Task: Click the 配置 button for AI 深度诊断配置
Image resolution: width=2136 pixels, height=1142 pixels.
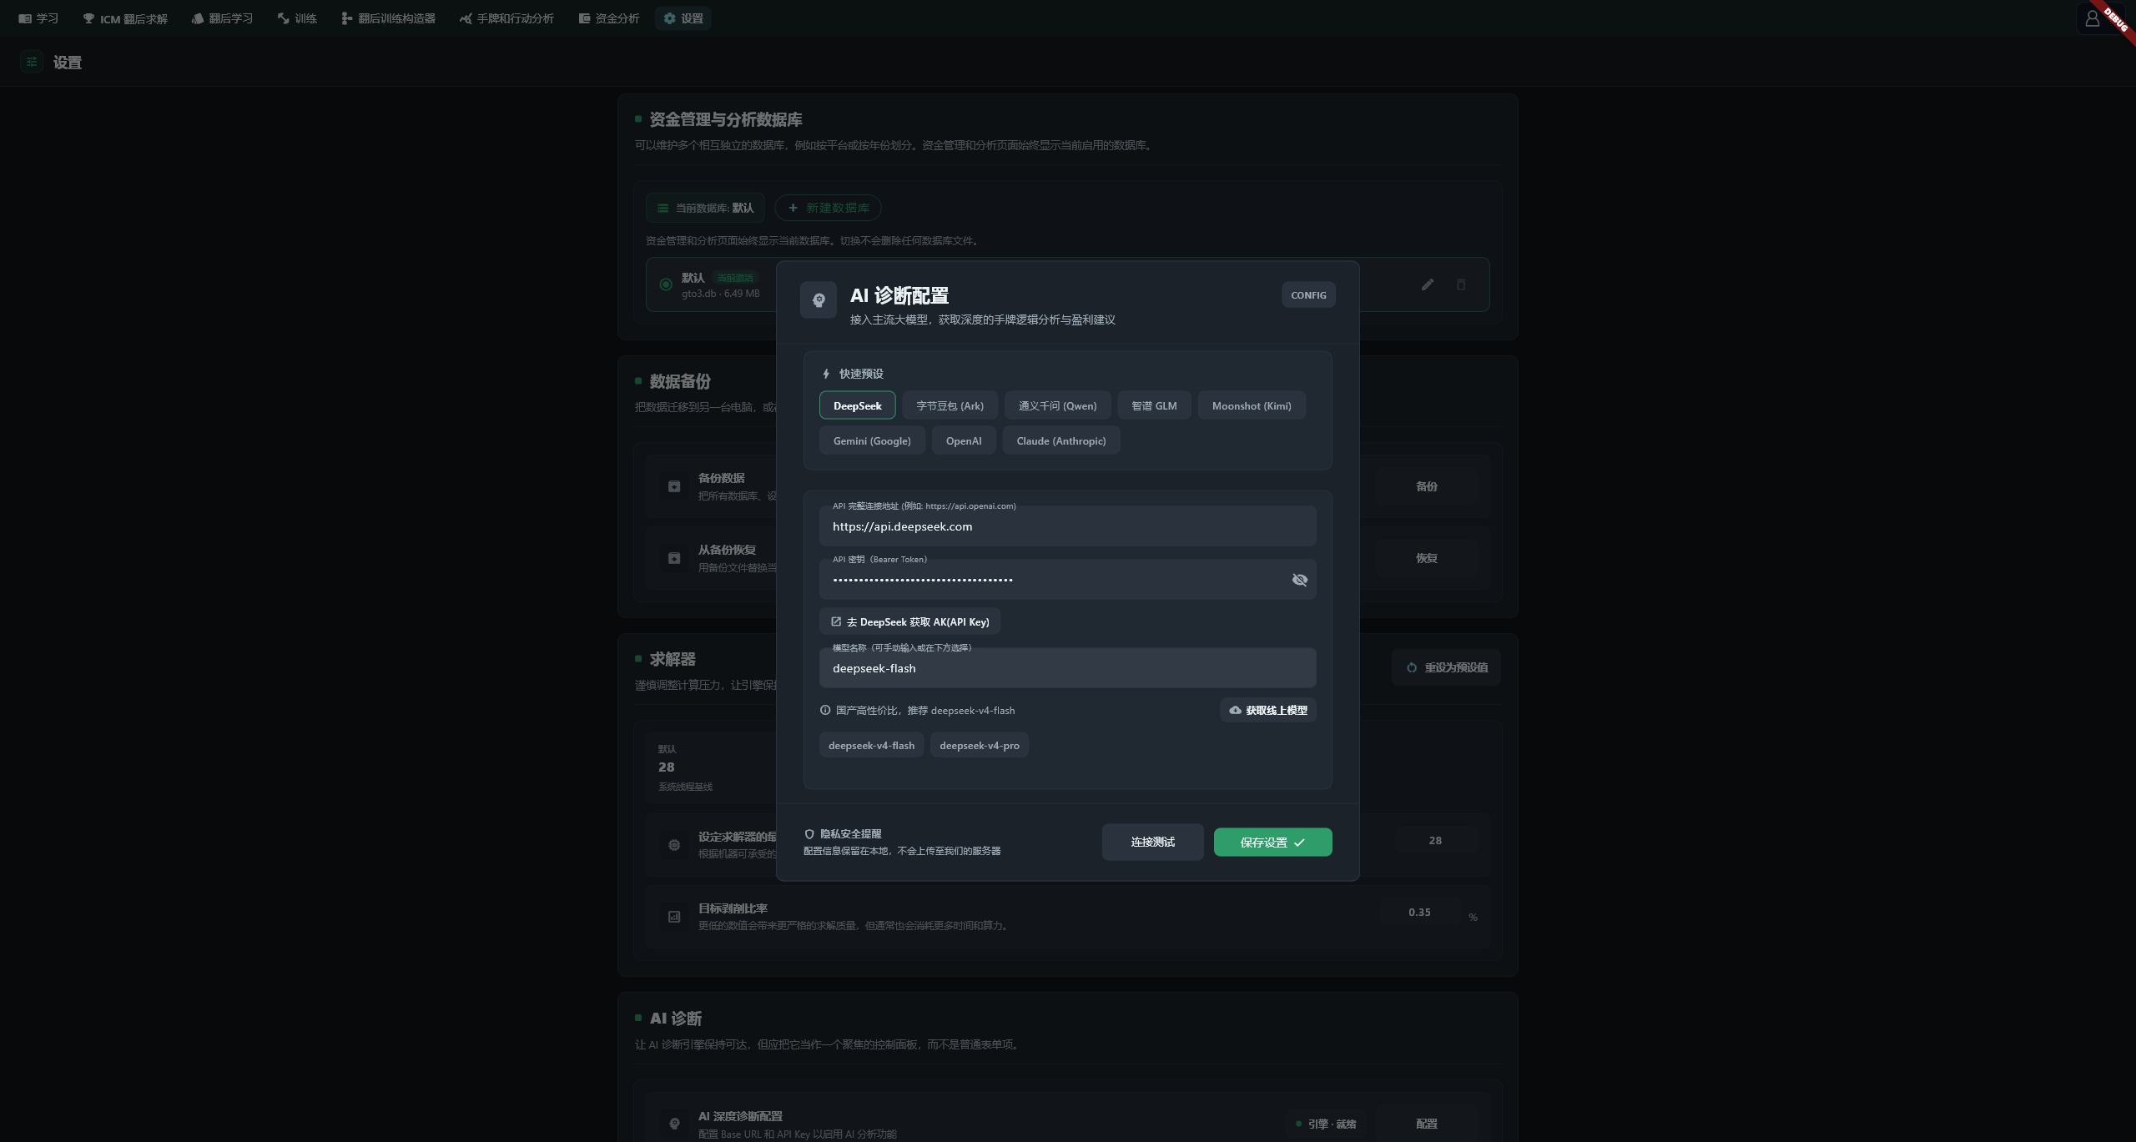Action: click(x=1426, y=1124)
